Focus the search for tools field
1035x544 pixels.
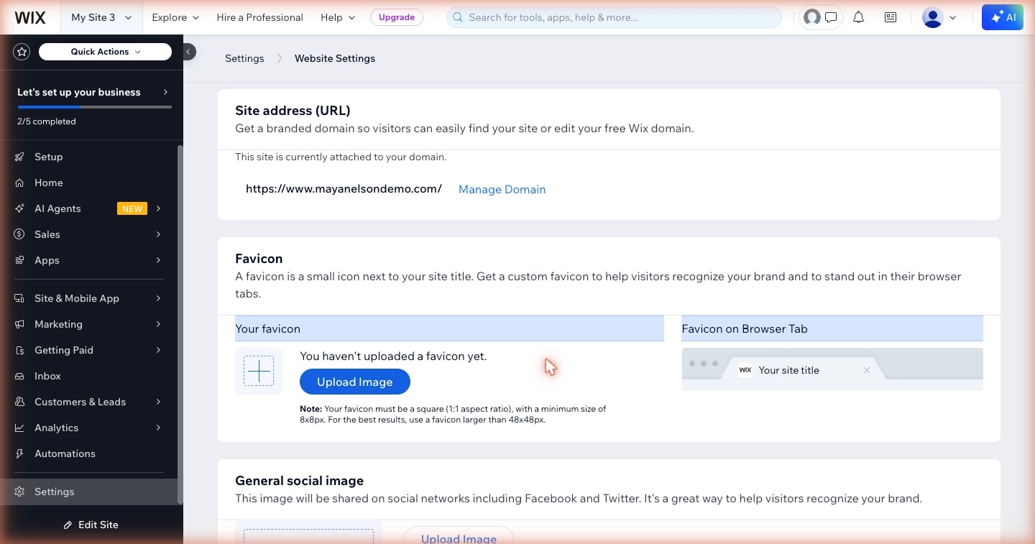pos(614,17)
